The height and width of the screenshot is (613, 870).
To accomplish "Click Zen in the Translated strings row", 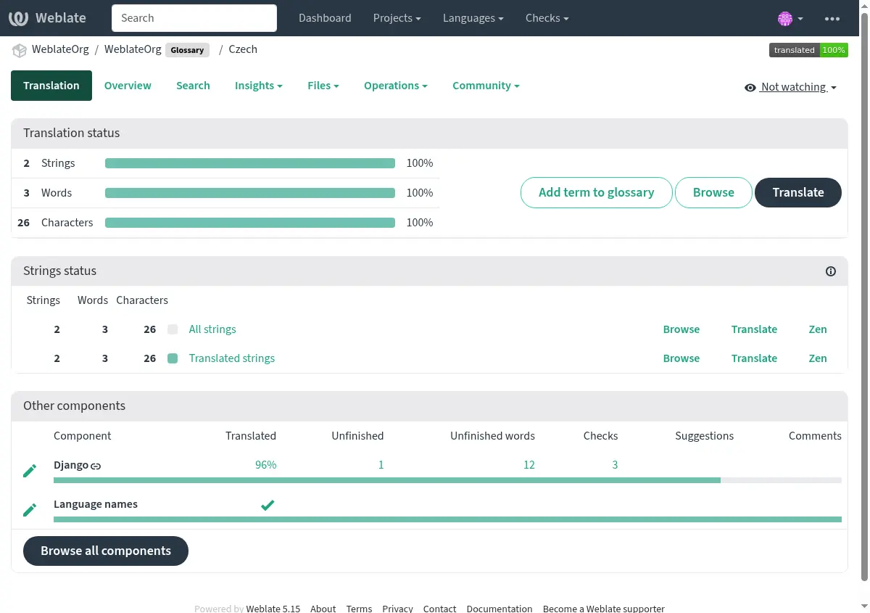I will tap(818, 358).
